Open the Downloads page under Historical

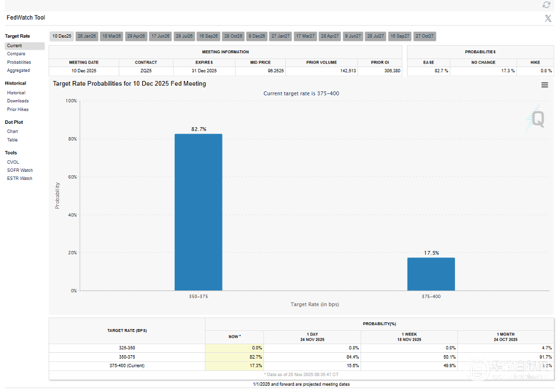18,101
